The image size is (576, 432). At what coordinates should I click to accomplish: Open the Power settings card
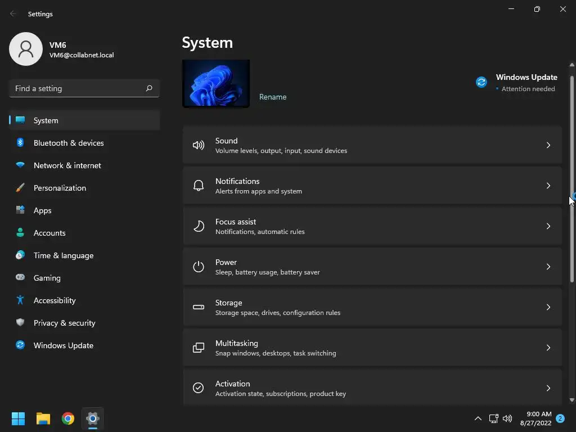372,267
